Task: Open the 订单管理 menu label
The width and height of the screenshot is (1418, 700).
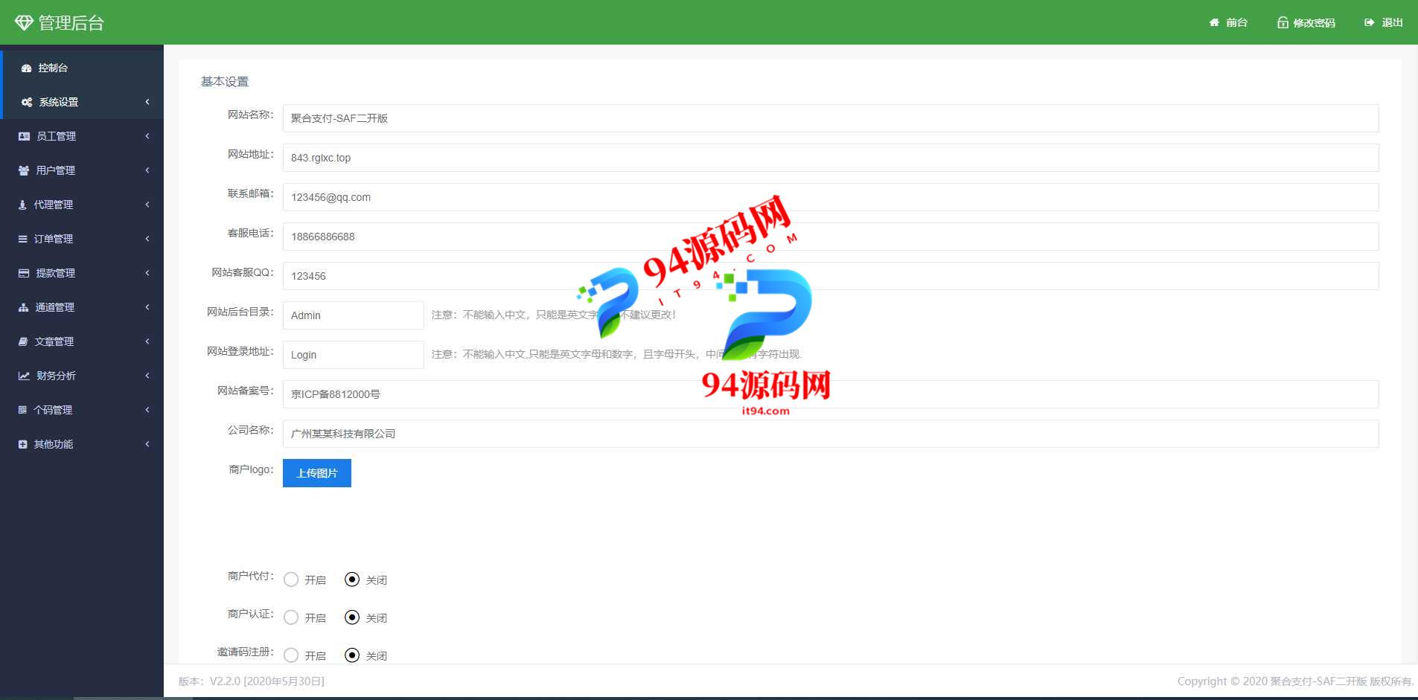Action: tap(54, 239)
